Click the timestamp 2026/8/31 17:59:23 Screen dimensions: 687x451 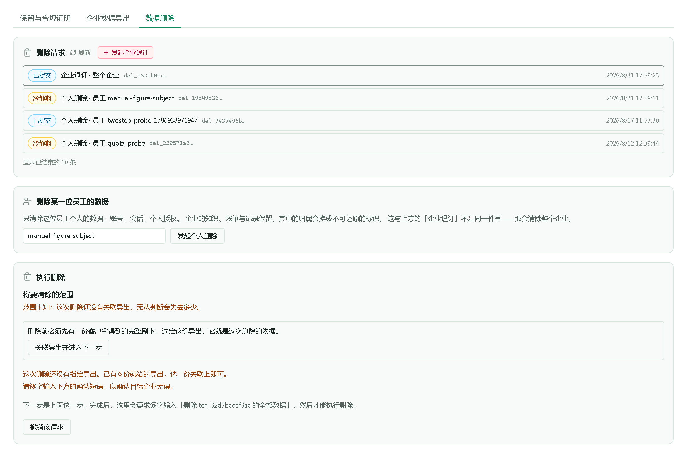pos(632,76)
